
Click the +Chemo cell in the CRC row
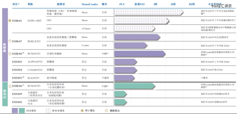pyautogui.click(x=86, y=28)
